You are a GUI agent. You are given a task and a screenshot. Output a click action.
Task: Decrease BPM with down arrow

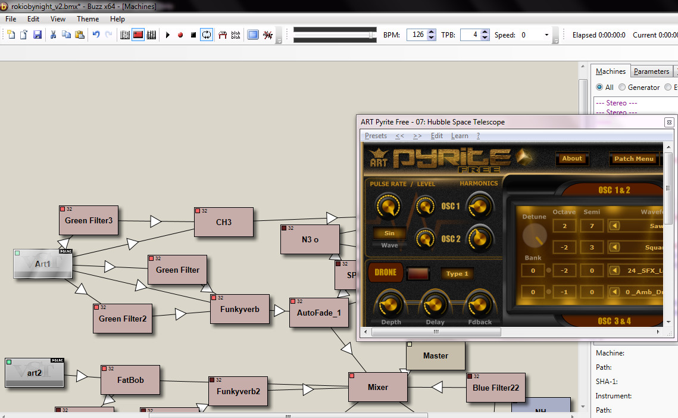[431, 38]
